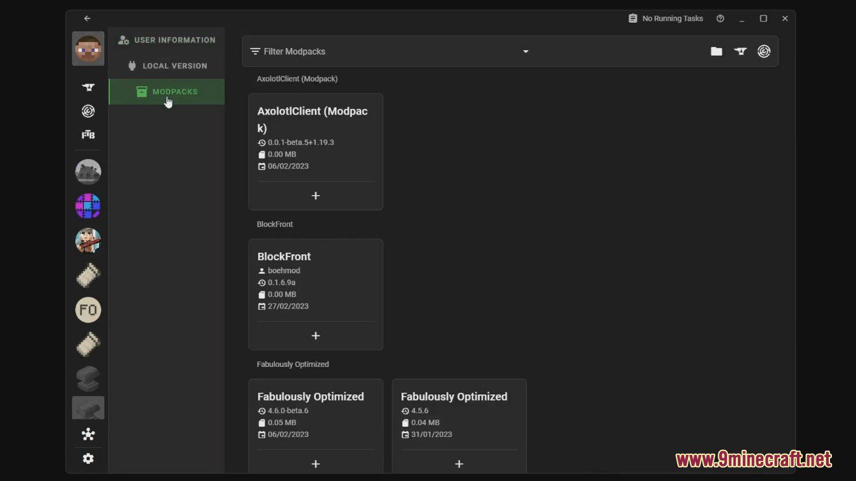Image resolution: width=856 pixels, height=481 pixels.
Task: Click Fabulously Optimized 4.6.0-beta.6 card title
Action: pos(311,397)
